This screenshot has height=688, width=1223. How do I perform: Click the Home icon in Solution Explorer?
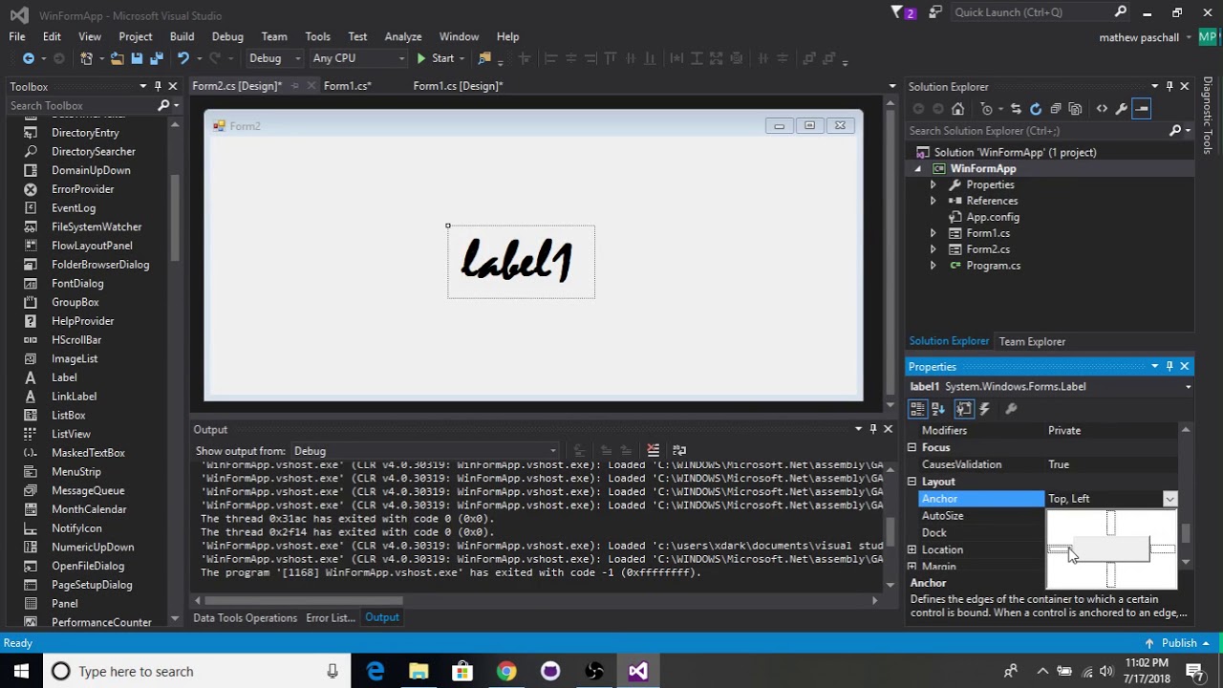pyautogui.click(x=957, y=109)
